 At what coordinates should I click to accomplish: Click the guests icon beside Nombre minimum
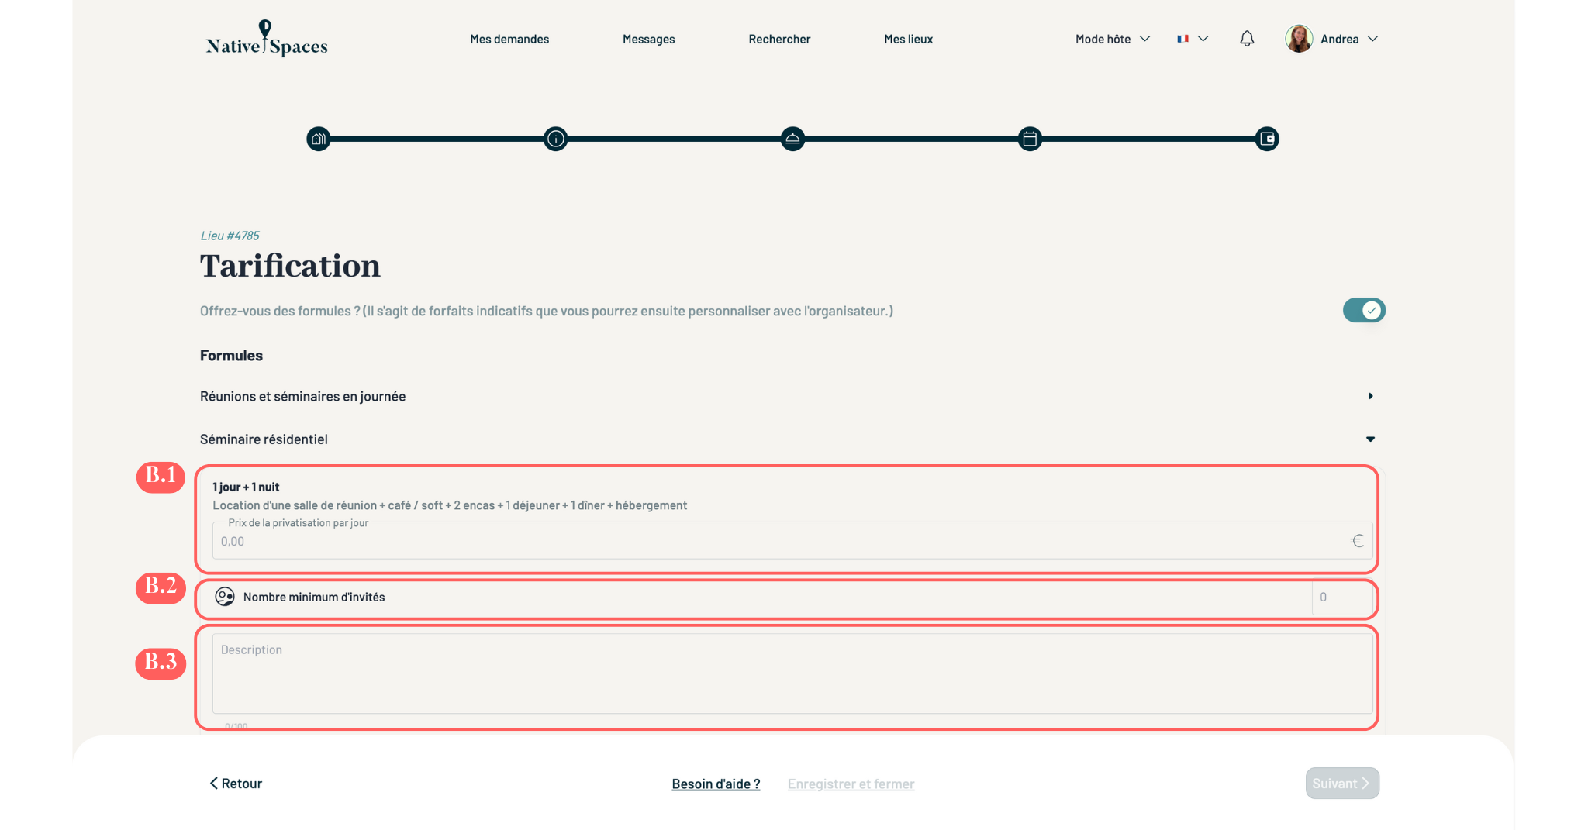pos(225,597)
